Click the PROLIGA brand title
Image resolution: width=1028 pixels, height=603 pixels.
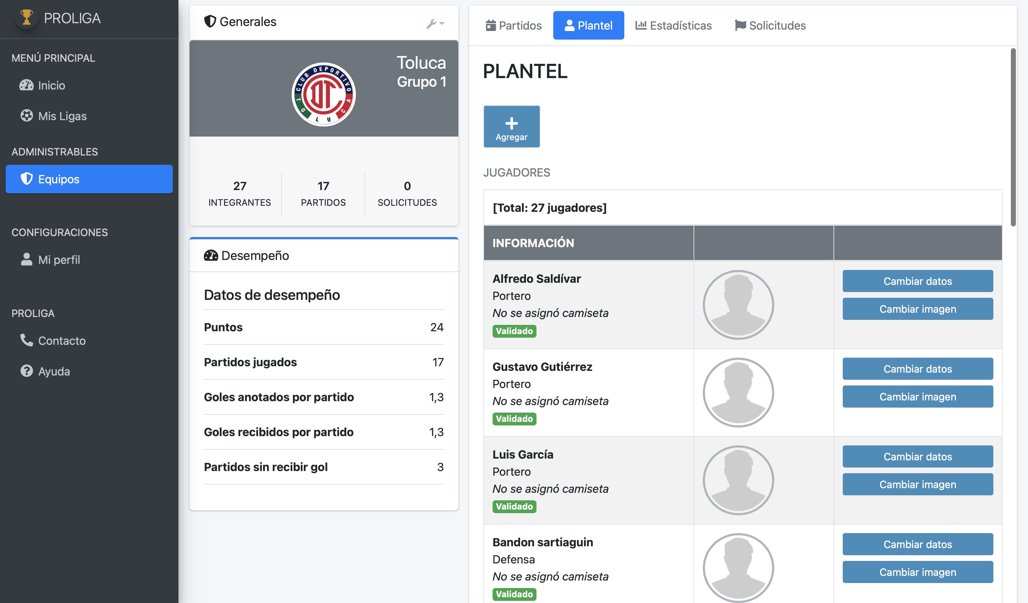coord(72,18)
